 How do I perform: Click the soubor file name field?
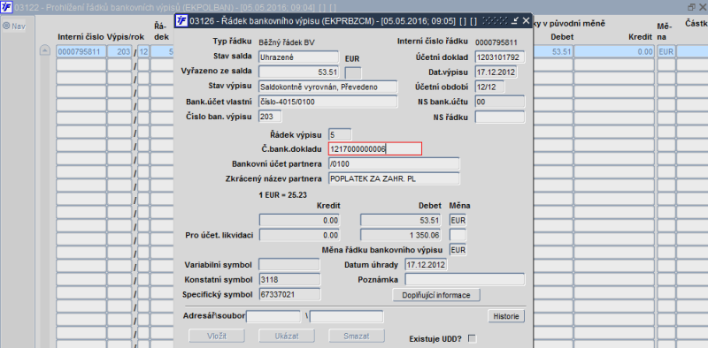pyautogui.click(x=347, y=316)
